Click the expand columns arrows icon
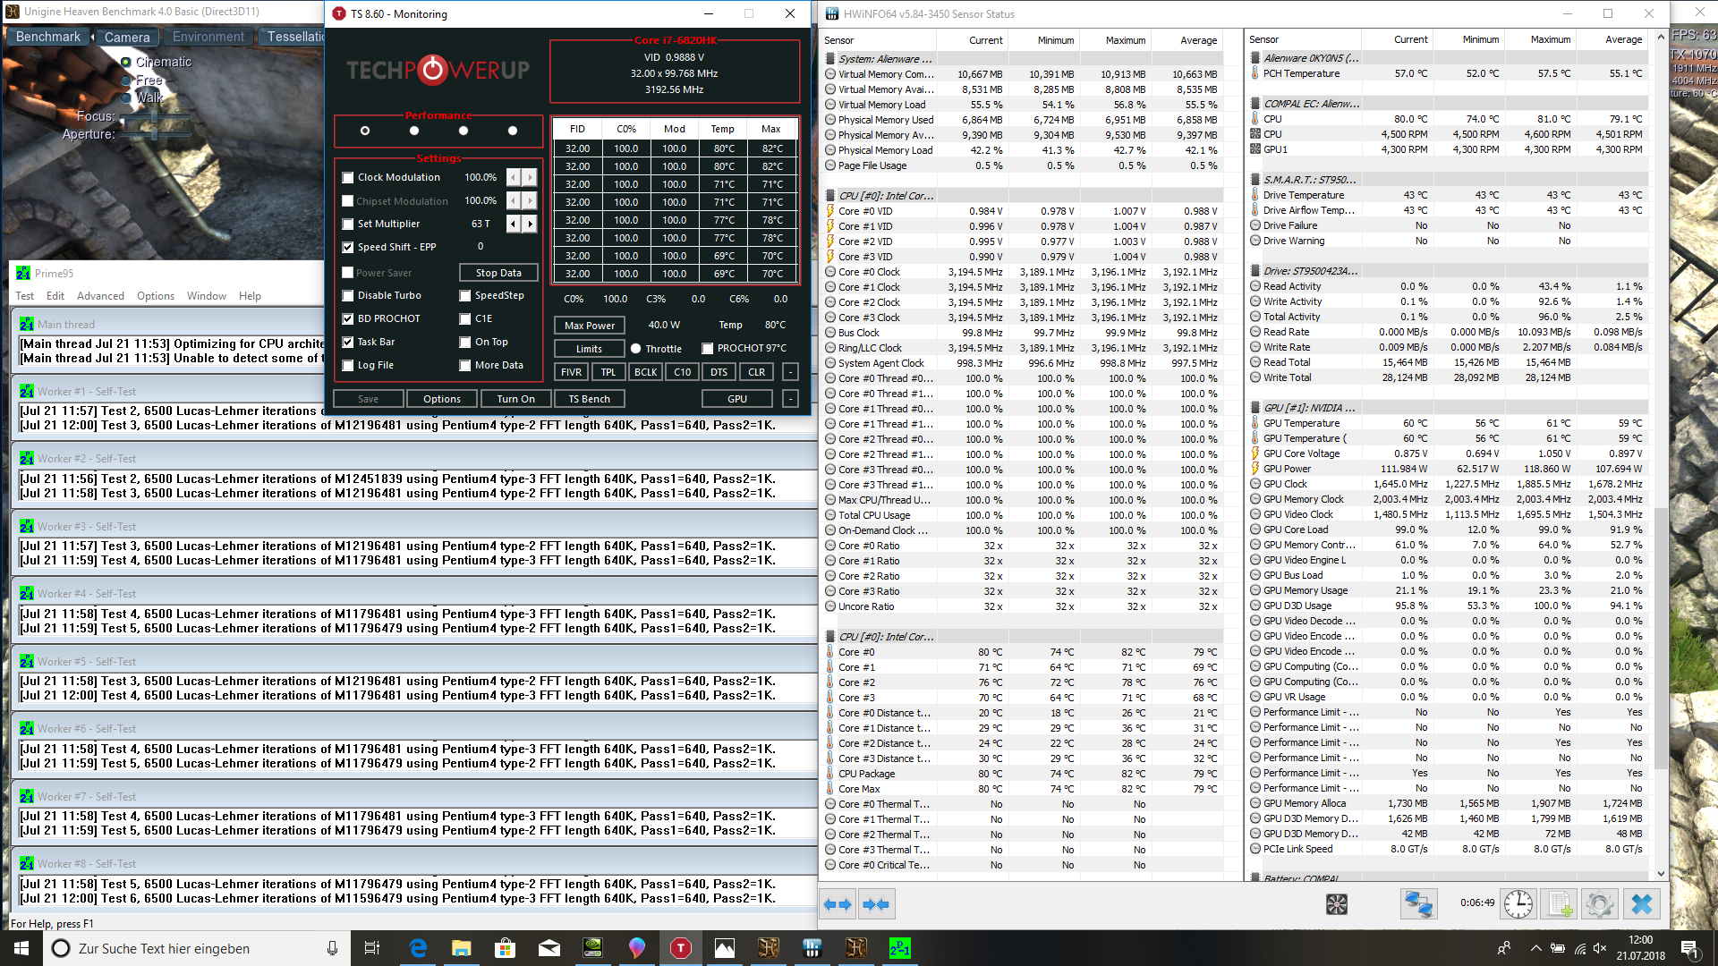The height and width of the screenshot is (966, 1718). (838, 904)
